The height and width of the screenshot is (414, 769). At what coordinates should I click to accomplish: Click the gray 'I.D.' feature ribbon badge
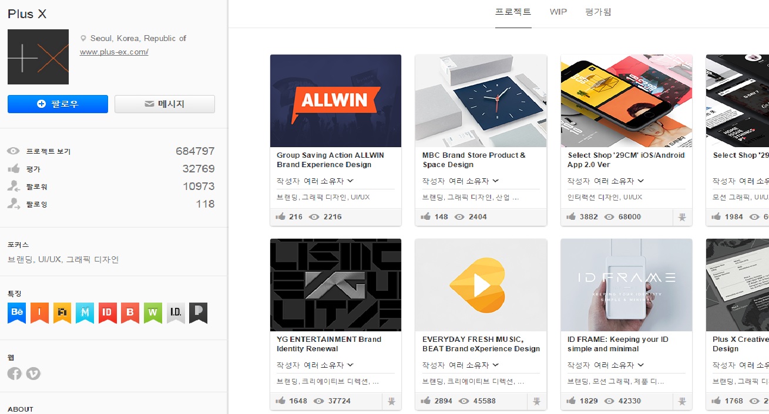pyautogui.click(x=175, y=313)
